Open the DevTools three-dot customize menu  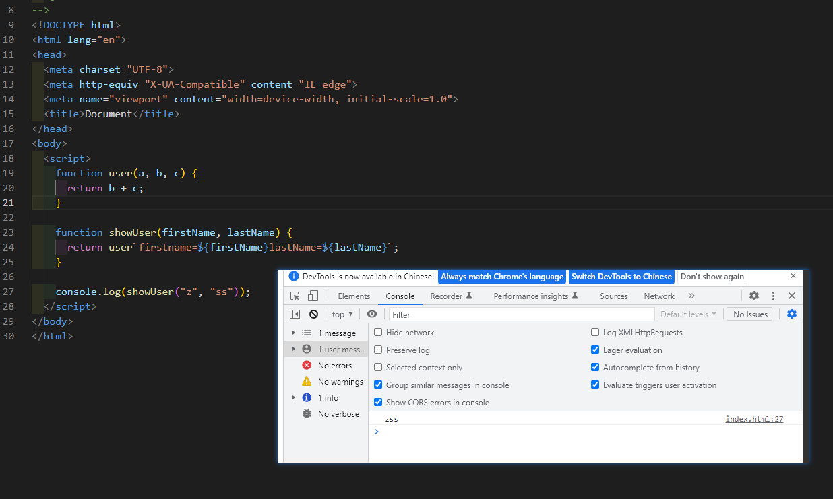(773, 296)
